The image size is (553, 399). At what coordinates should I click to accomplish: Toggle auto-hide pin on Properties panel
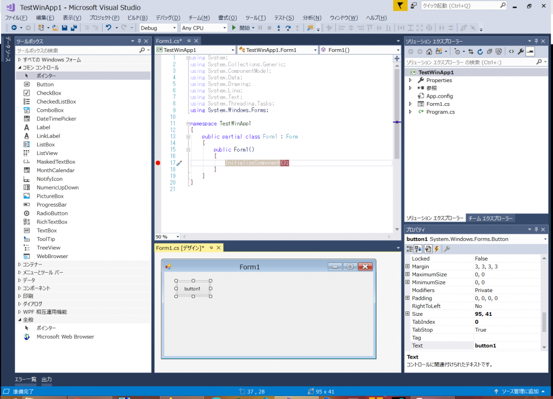[x=536, y=229]
